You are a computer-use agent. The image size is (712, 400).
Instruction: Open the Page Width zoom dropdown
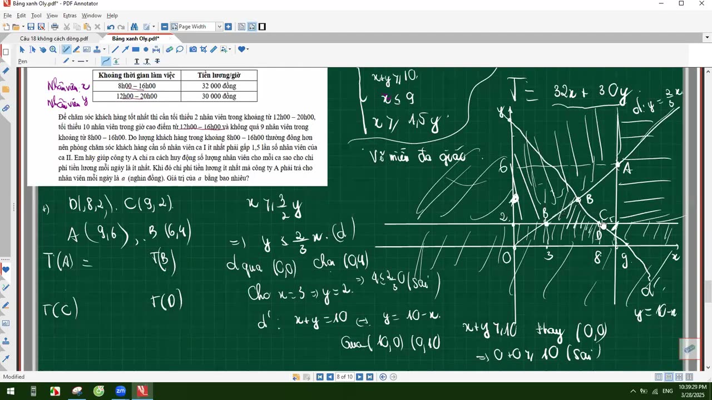219,27
